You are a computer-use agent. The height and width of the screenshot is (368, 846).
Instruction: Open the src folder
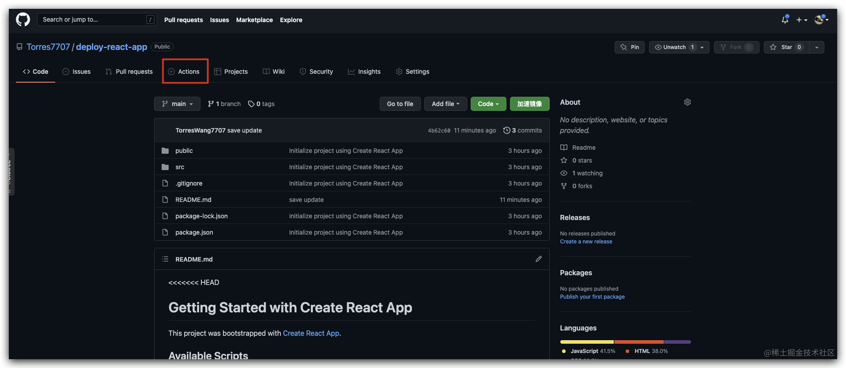pyautogui.click(x=180, y=167)
